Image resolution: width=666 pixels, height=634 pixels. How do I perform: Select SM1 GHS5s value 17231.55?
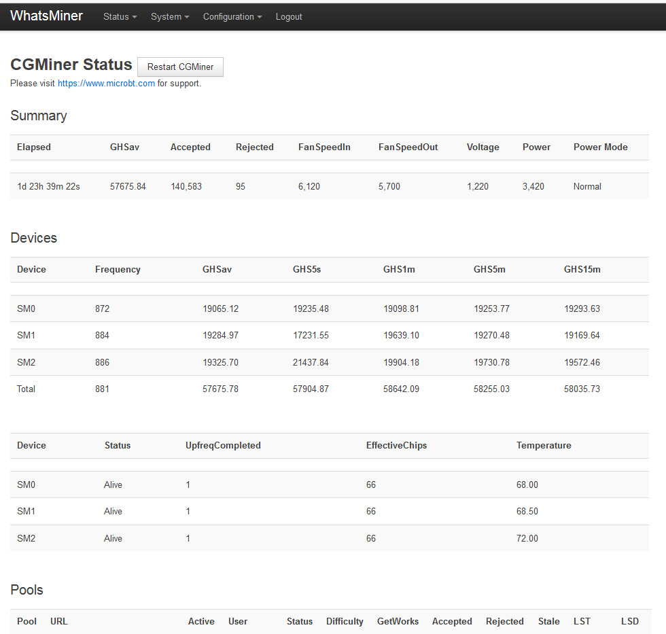(x=311, y=336)
